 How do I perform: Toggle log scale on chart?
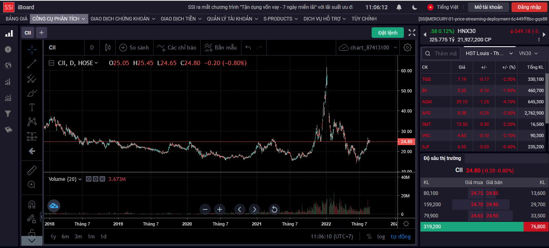(381, 236)
